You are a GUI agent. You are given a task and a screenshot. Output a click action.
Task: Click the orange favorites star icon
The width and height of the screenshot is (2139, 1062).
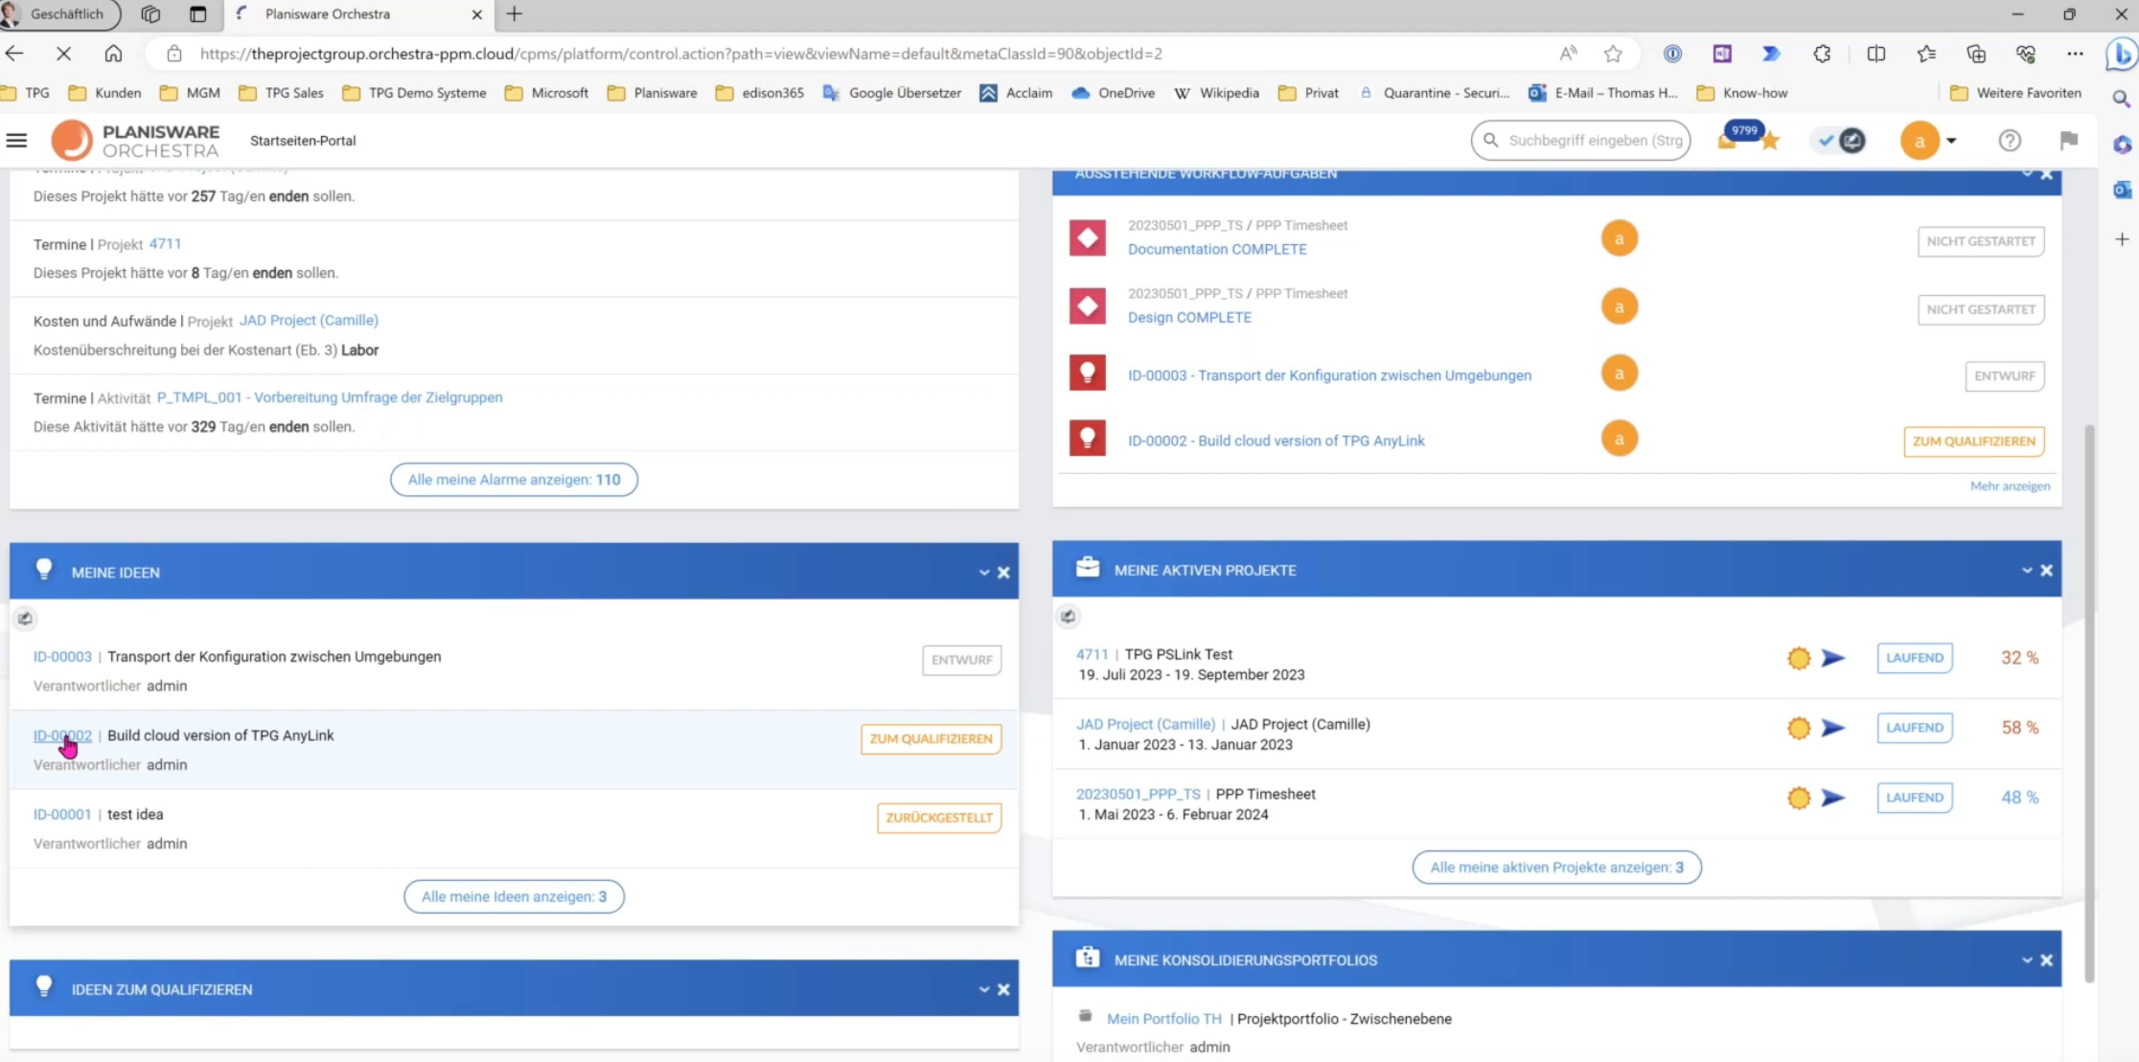1769,142
